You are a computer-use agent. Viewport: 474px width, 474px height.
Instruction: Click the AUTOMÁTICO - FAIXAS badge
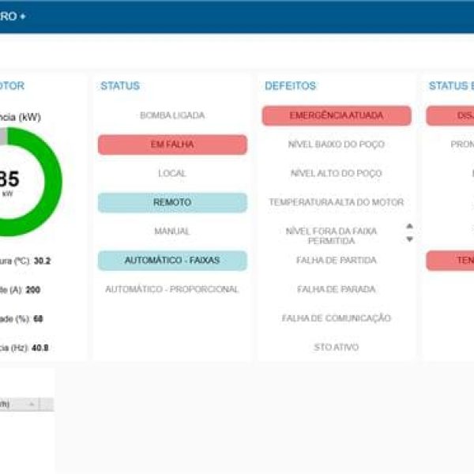(172, 260)
